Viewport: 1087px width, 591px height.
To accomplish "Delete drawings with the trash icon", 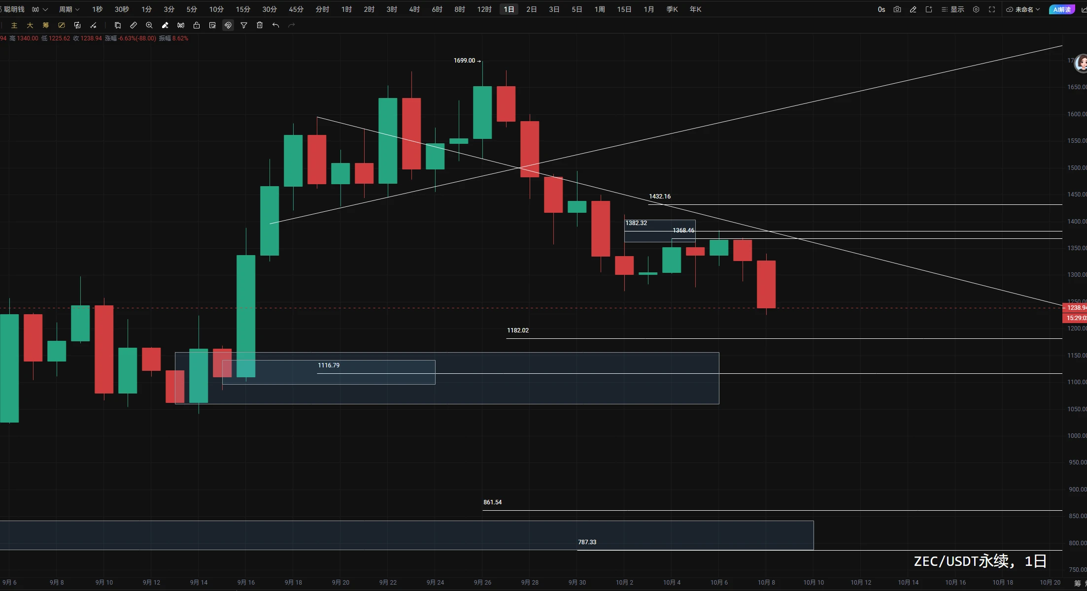I will click(260, 25).
